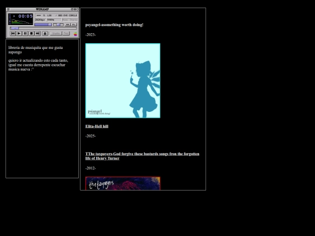Toggle the Winamp playlist button
The width and height of the screenshot is (315, 236).
(74, 24)
